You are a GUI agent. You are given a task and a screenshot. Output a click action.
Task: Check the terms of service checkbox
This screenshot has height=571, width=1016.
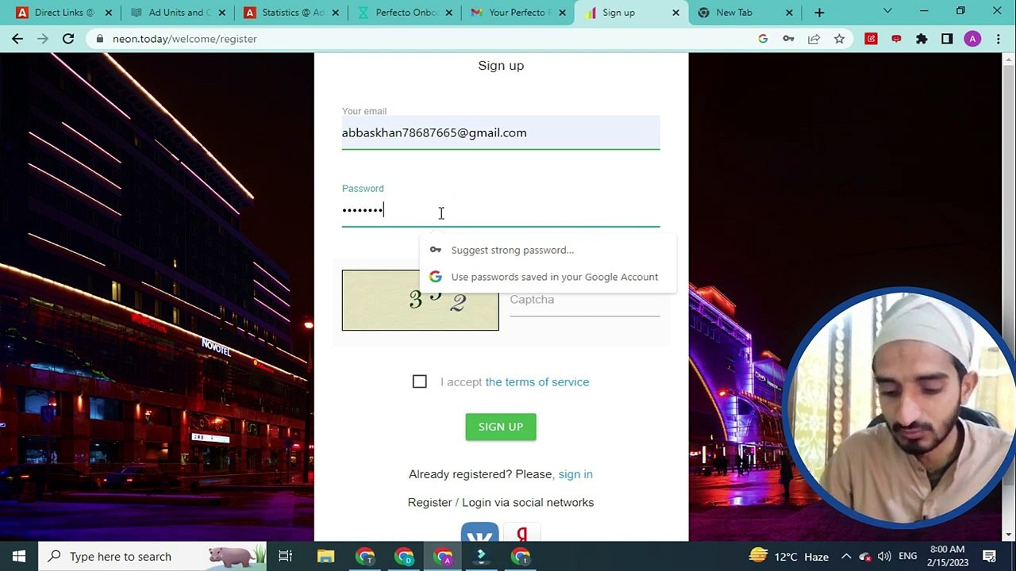pyautogui.click(x=420, y=381)
